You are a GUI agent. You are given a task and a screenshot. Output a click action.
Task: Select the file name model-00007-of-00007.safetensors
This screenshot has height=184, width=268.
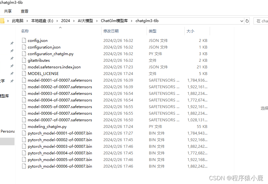coord(60,120)
